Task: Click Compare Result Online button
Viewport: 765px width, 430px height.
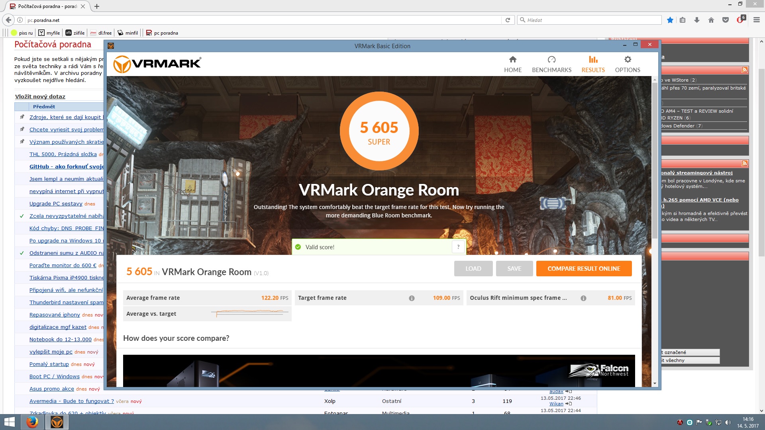Action: click(584, 269)
